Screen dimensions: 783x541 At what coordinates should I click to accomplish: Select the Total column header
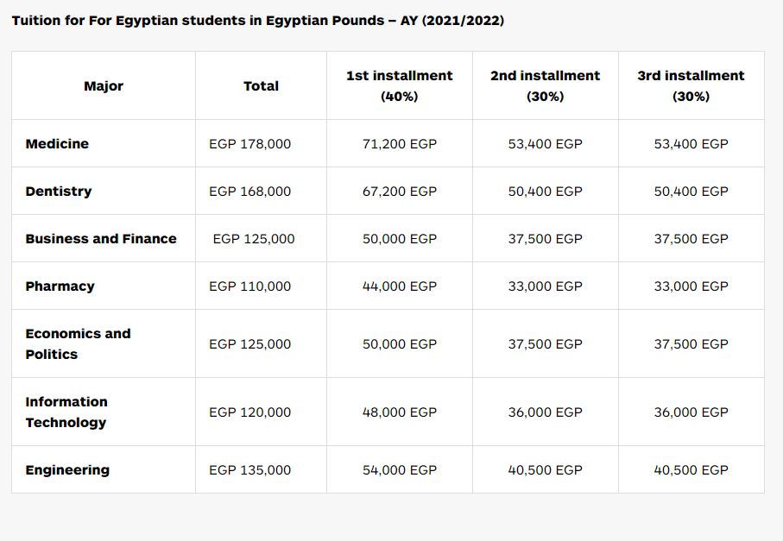pyautogui.click(x=261, y=85)
